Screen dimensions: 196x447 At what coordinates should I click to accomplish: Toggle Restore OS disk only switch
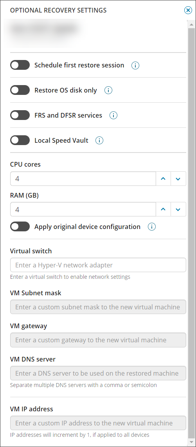pyautogui.click(x=20, y=90)
